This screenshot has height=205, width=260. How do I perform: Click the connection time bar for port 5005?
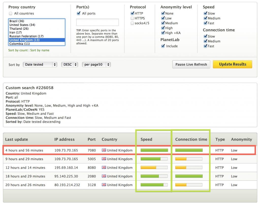point(189,159)
